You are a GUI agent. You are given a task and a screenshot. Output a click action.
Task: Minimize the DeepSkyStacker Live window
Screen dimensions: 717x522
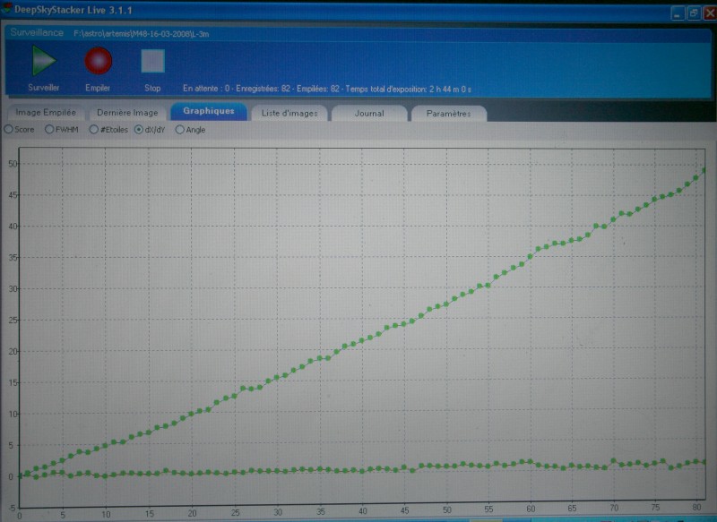pyautogui.click(x=678, y=13)
